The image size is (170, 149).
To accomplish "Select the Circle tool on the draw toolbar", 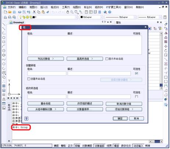I will [4, 51].
